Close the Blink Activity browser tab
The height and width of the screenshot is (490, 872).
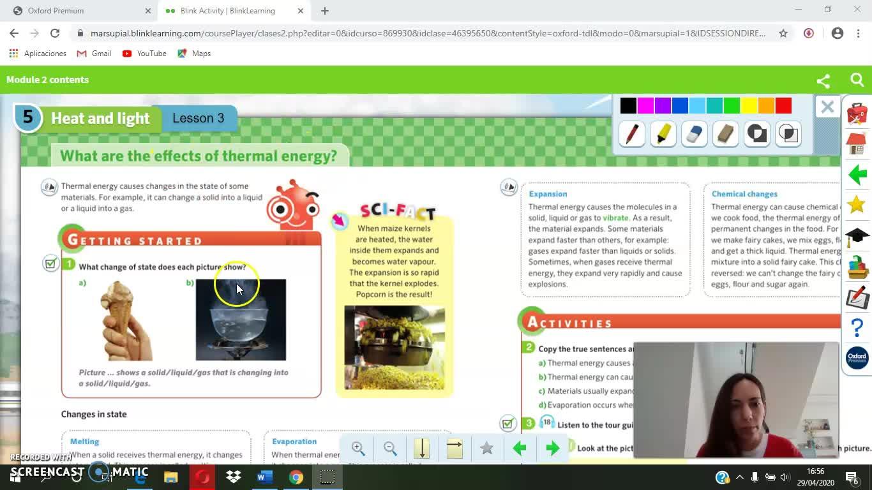301,11
